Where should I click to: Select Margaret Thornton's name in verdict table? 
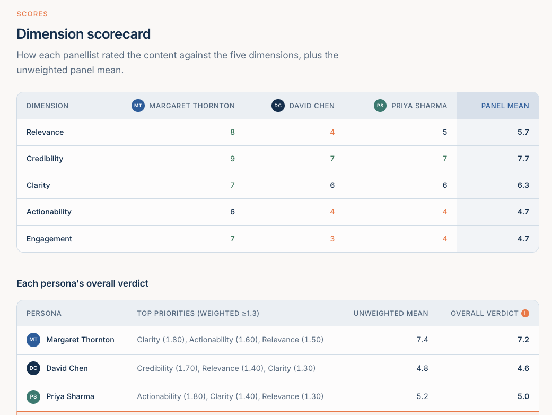[x=80, y=340]
